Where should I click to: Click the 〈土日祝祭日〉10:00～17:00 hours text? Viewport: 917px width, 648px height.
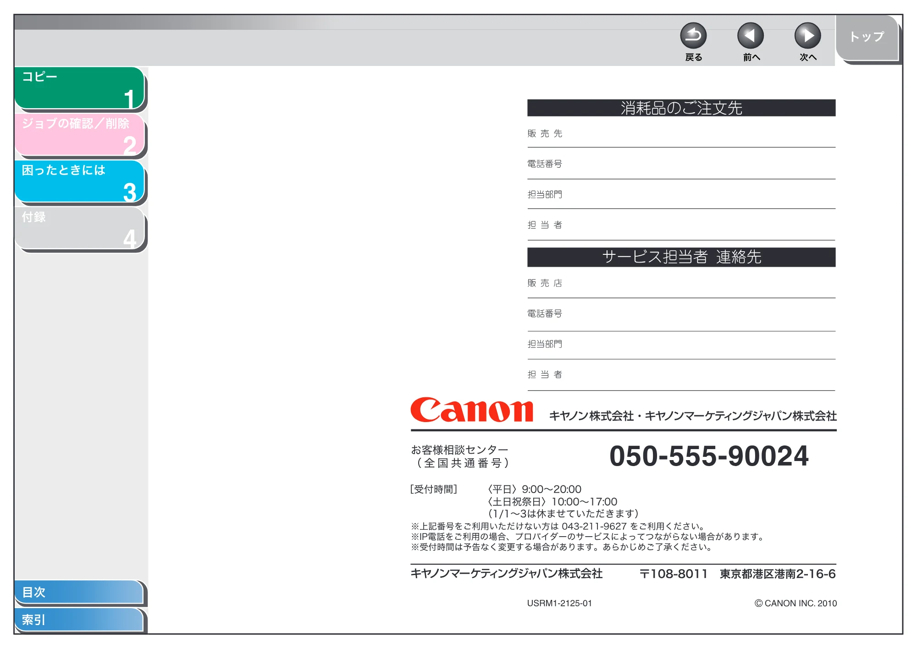coord(552,502)
